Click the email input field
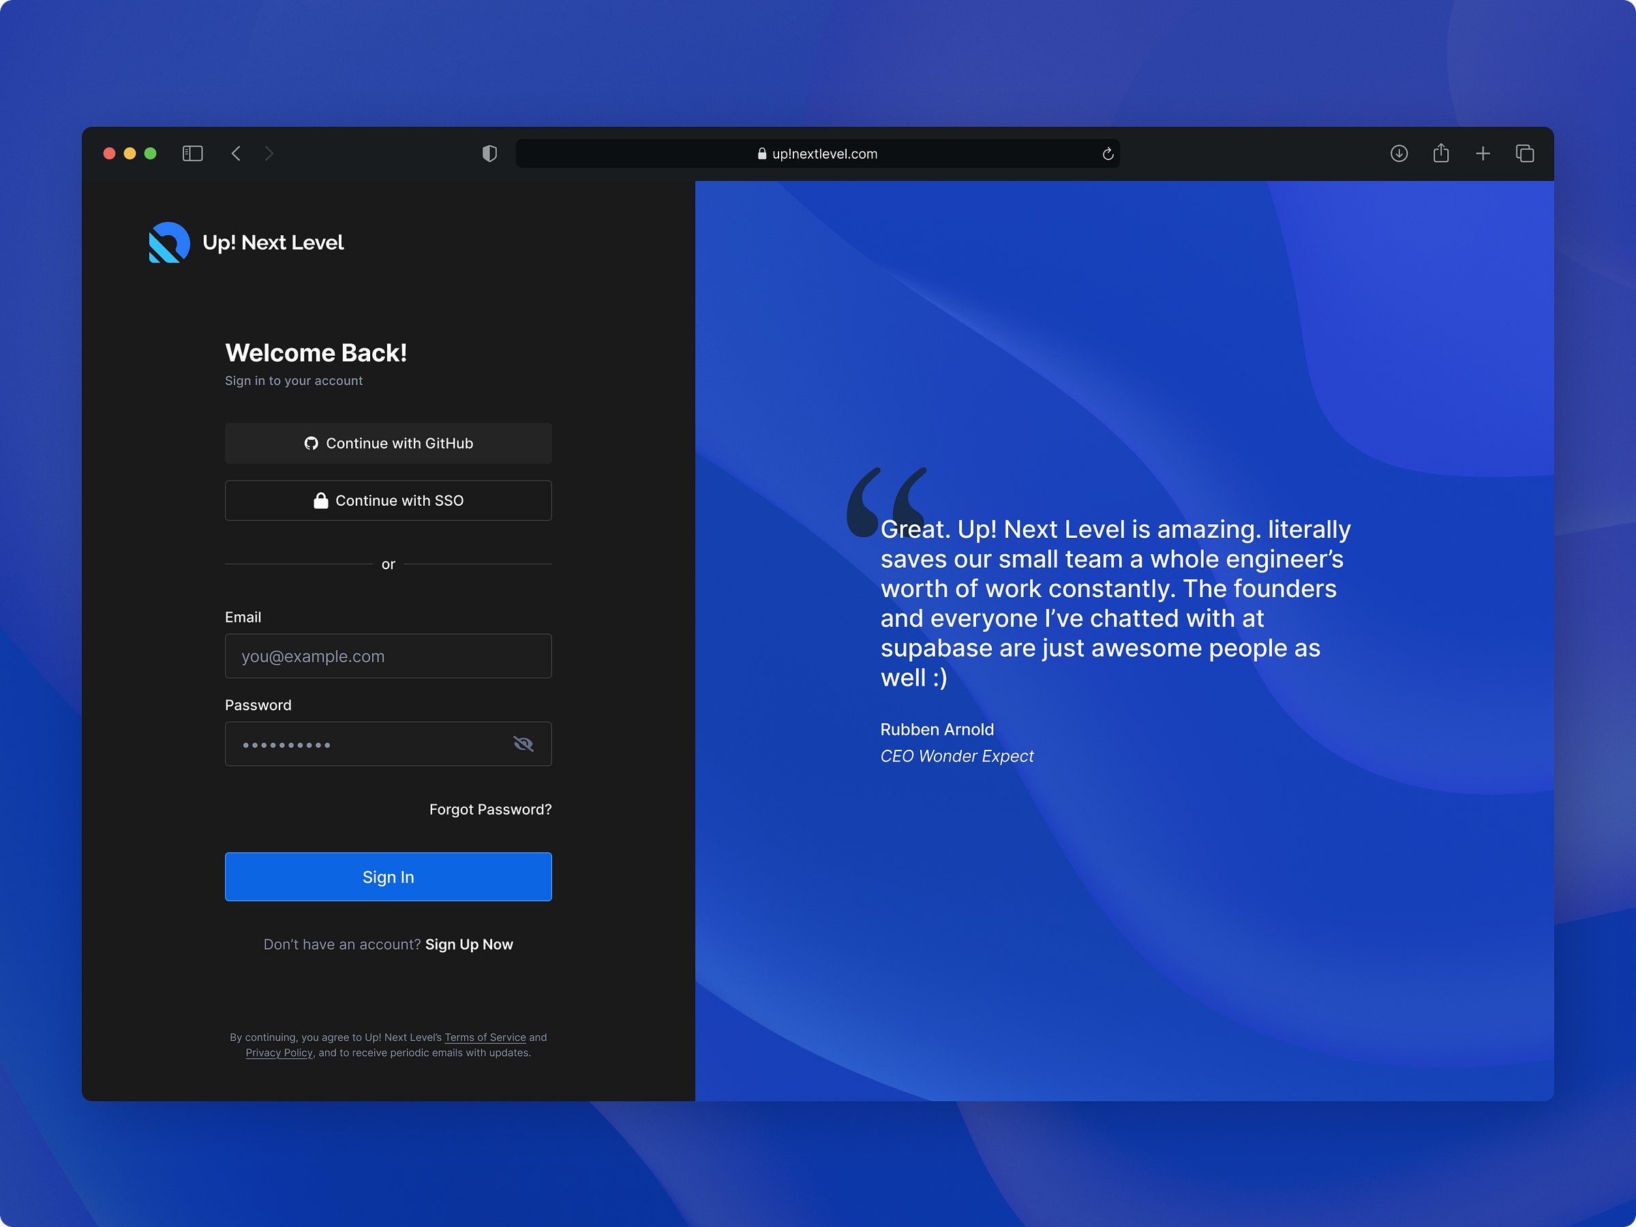Viewport: 1636px width, 1227px height. [388, 656]
